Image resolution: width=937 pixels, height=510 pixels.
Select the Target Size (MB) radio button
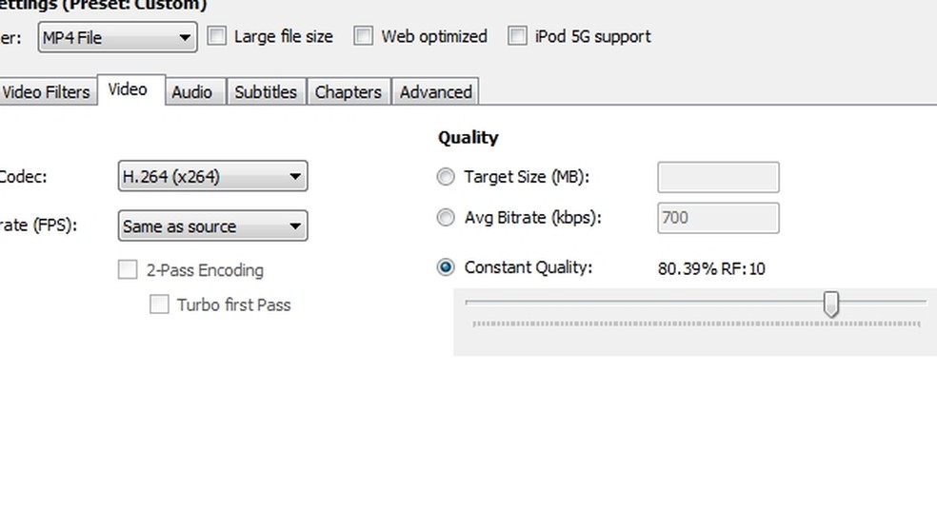446,177
